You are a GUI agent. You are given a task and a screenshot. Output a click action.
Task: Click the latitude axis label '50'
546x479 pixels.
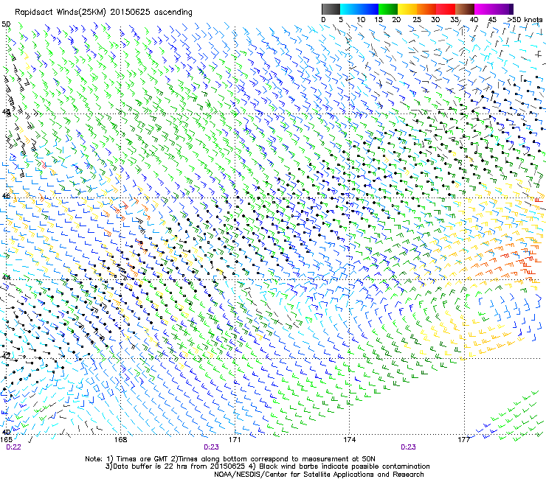pyautogui.click(x=6, y=24)
